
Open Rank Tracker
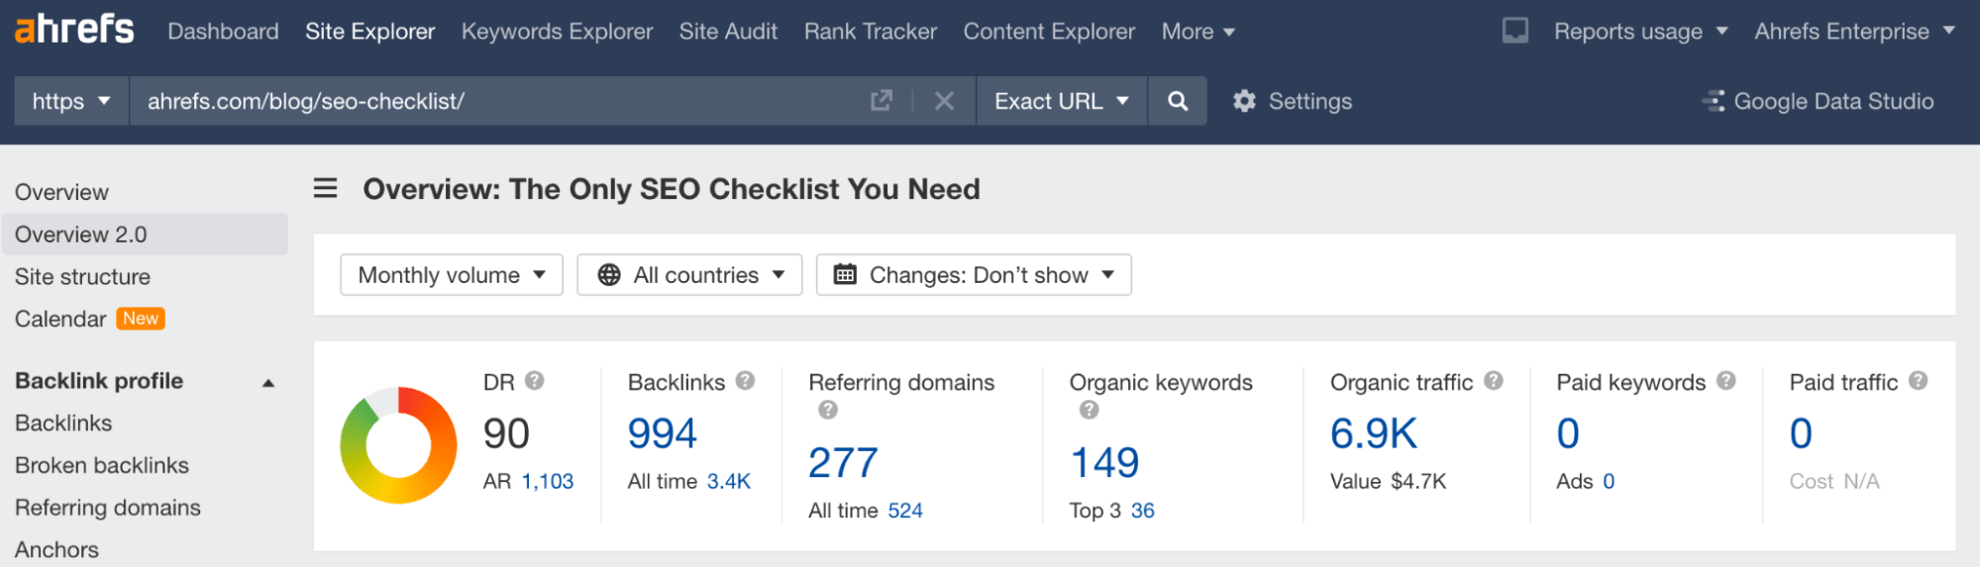870,32
